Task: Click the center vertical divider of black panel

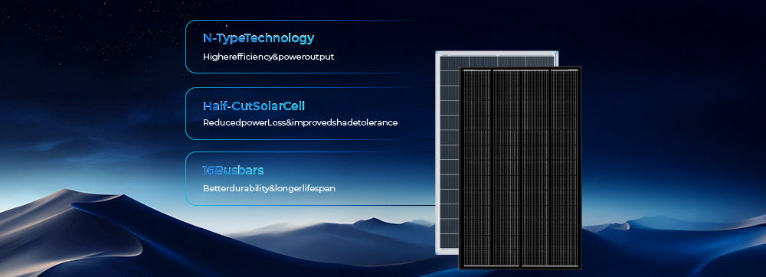Action: (x=521, y=168)
